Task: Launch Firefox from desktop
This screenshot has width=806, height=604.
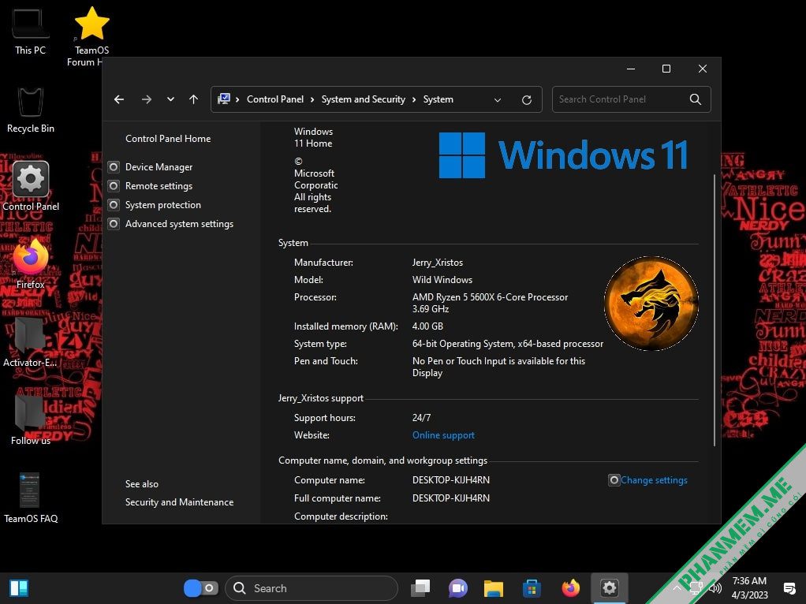Action: pos(30,263)
